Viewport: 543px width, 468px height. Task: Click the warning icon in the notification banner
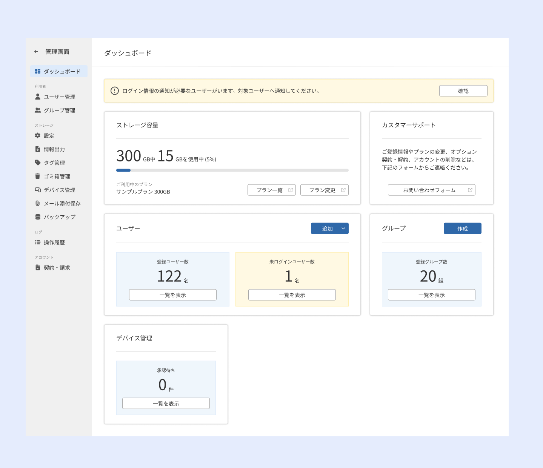115,91
